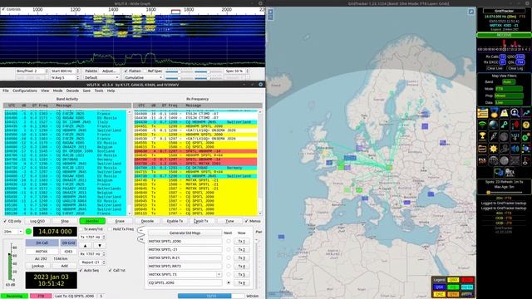Image resolution: width=532 pixels, height=299 pixels.
Task: Open the magnifying glass lookup icon in GridTracker
Action: pos(515,113)
